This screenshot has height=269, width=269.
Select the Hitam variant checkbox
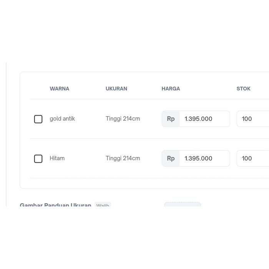click(x=38, y=159)
